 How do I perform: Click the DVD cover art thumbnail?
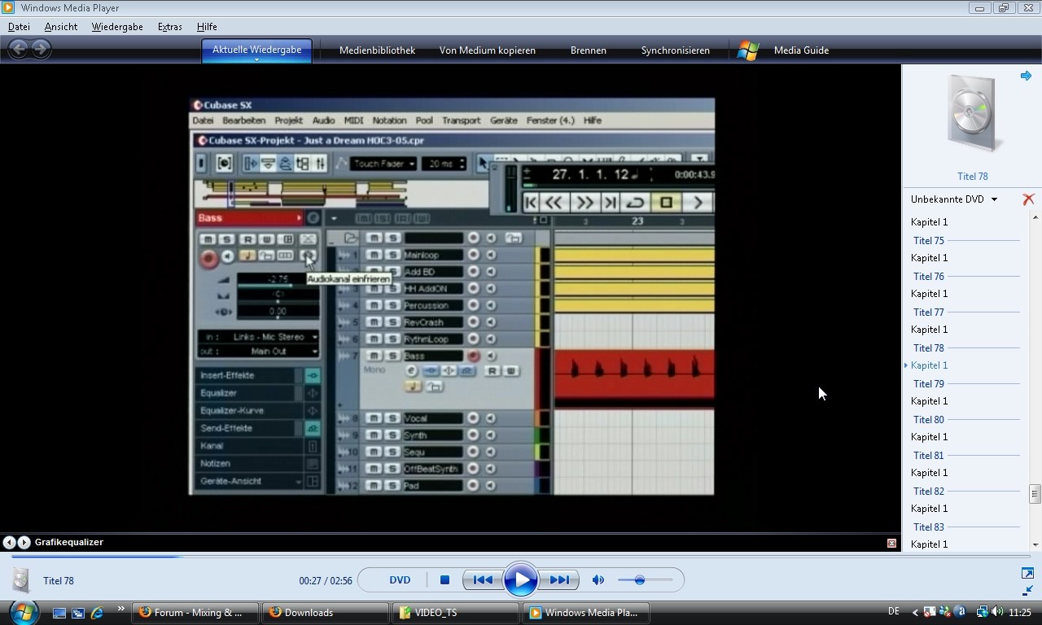pos(971,112)
